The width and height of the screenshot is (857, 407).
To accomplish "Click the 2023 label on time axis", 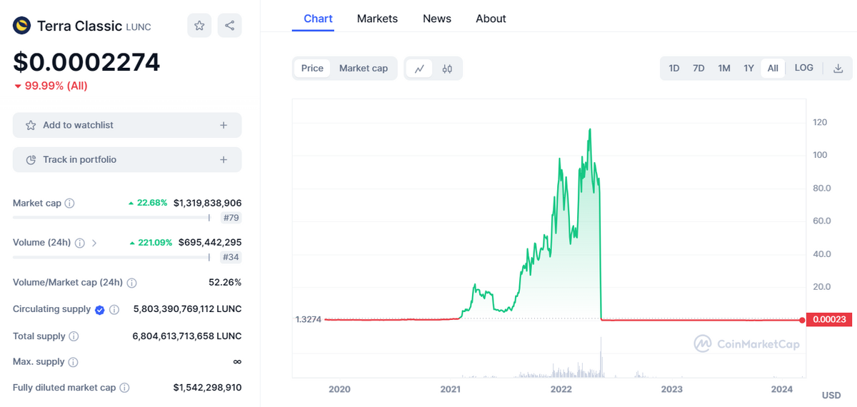I will (x=671, y=389).
